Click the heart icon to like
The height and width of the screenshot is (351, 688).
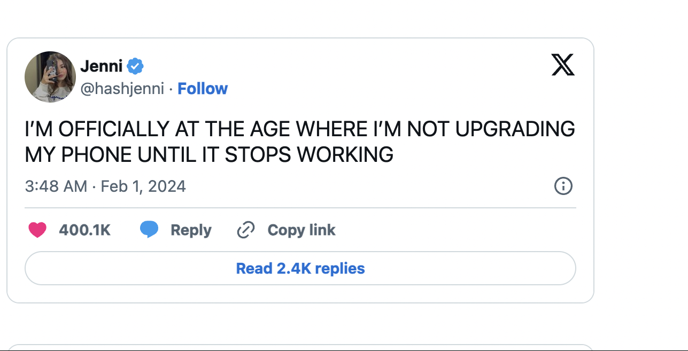37,230
